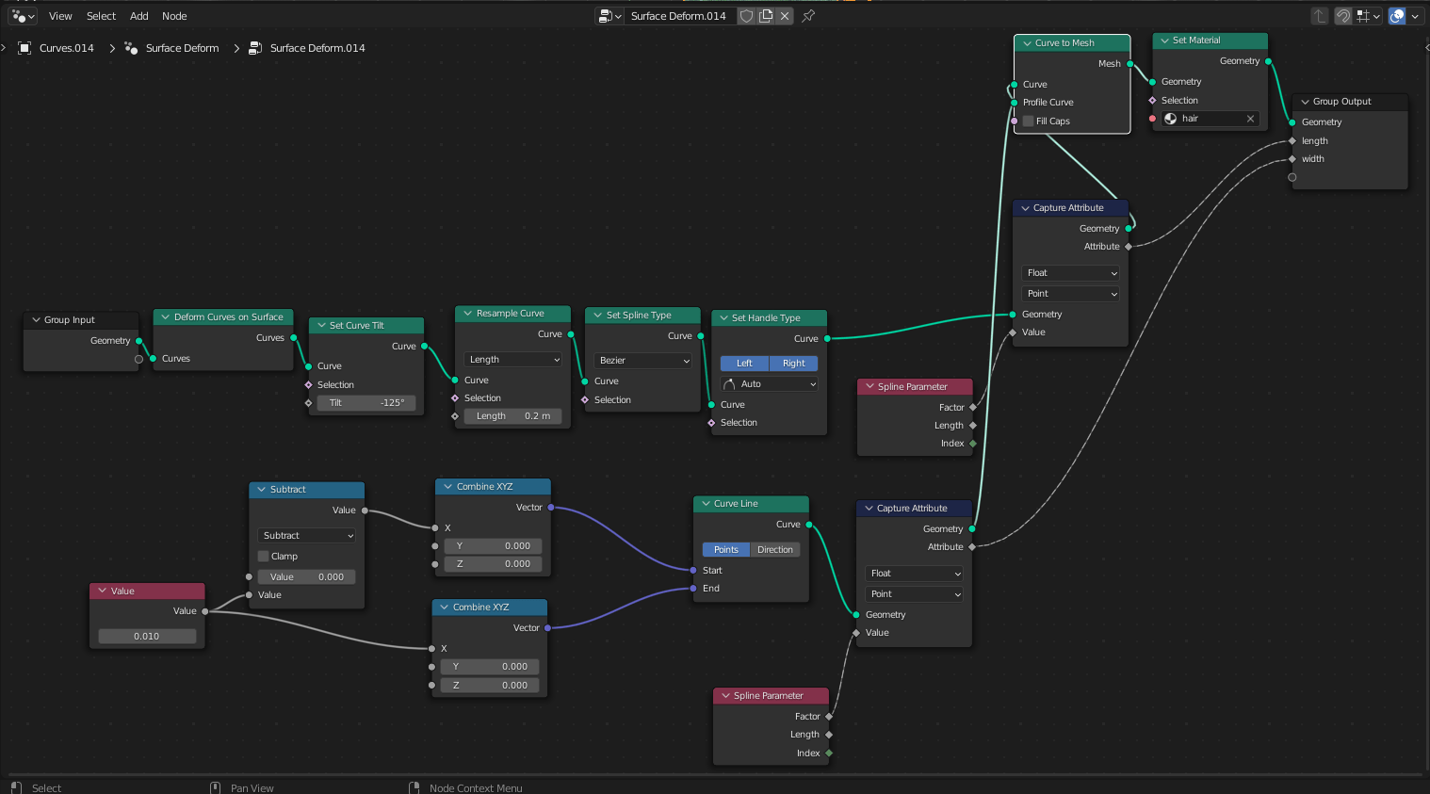Viewport: 1430px width, 794px height.
Task: Open the View menu
Action: [x=59, y=15]
